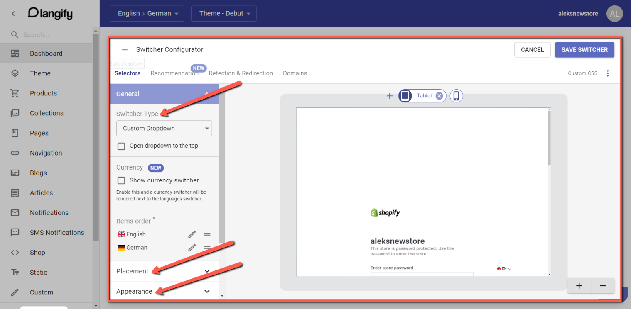Remove the Tablet chip with x icon
Screen dimensions: 631x309
439,96
